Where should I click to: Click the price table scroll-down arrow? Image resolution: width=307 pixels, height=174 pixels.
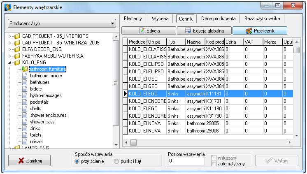[x=297, y=135]
